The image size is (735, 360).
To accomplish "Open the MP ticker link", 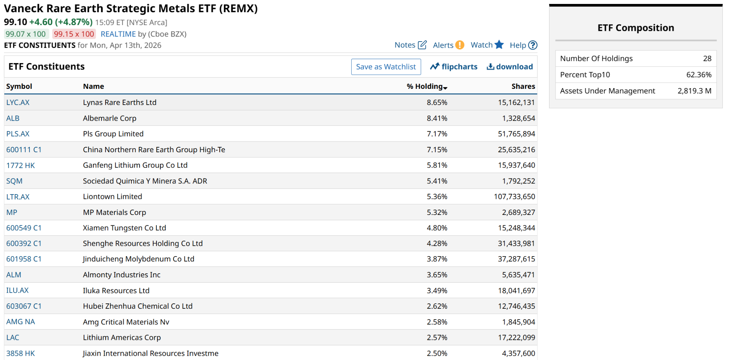I will click(12, 212).
